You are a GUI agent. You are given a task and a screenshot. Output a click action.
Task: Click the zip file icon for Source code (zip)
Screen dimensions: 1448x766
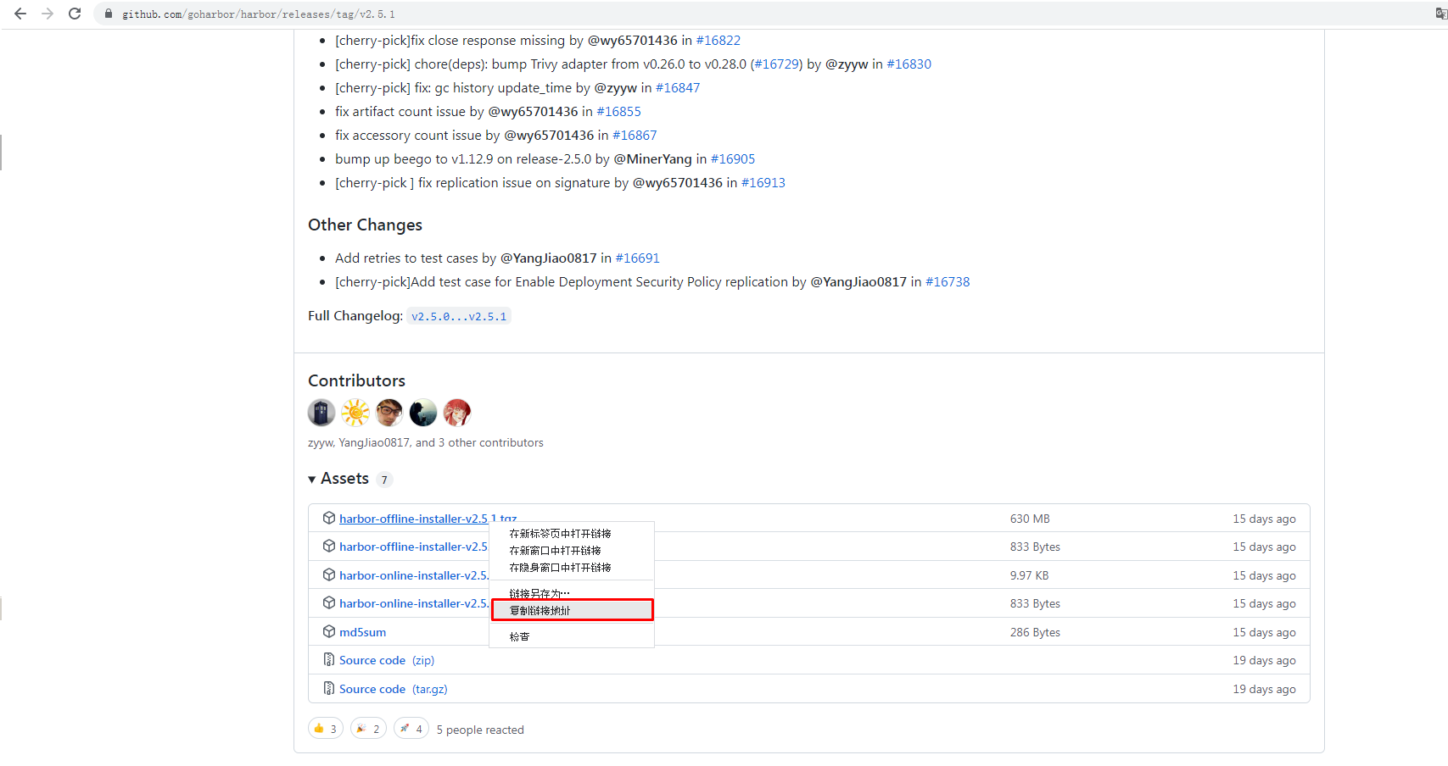329,659
